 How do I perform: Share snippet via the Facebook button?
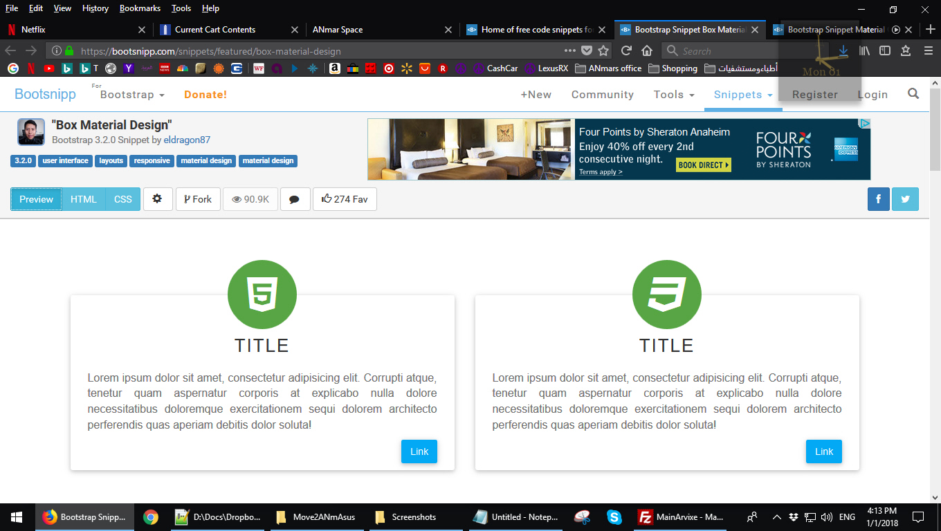878,199
